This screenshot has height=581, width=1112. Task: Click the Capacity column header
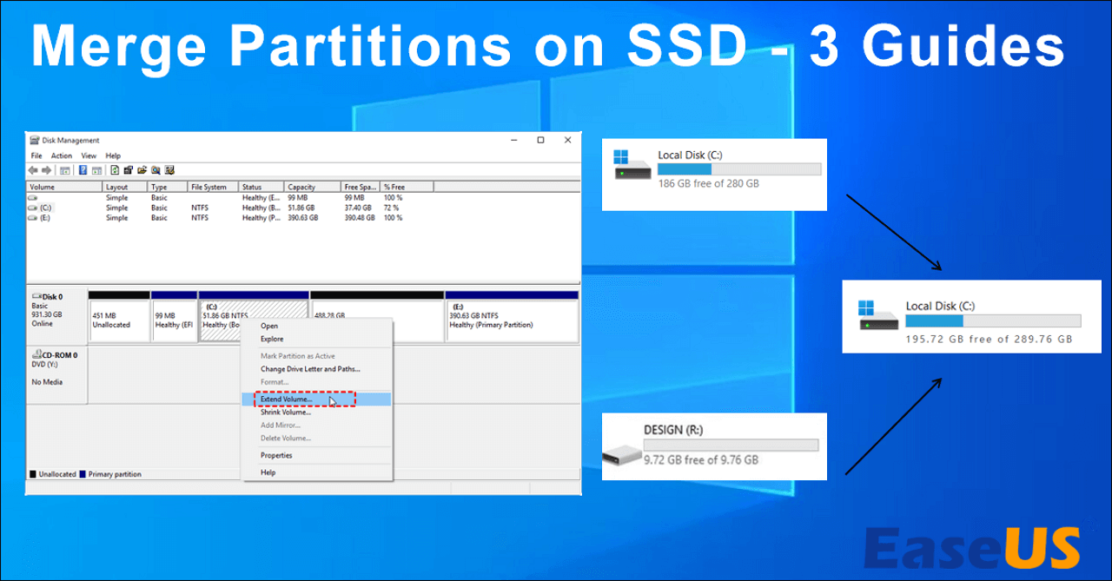[x=312, y=187]
